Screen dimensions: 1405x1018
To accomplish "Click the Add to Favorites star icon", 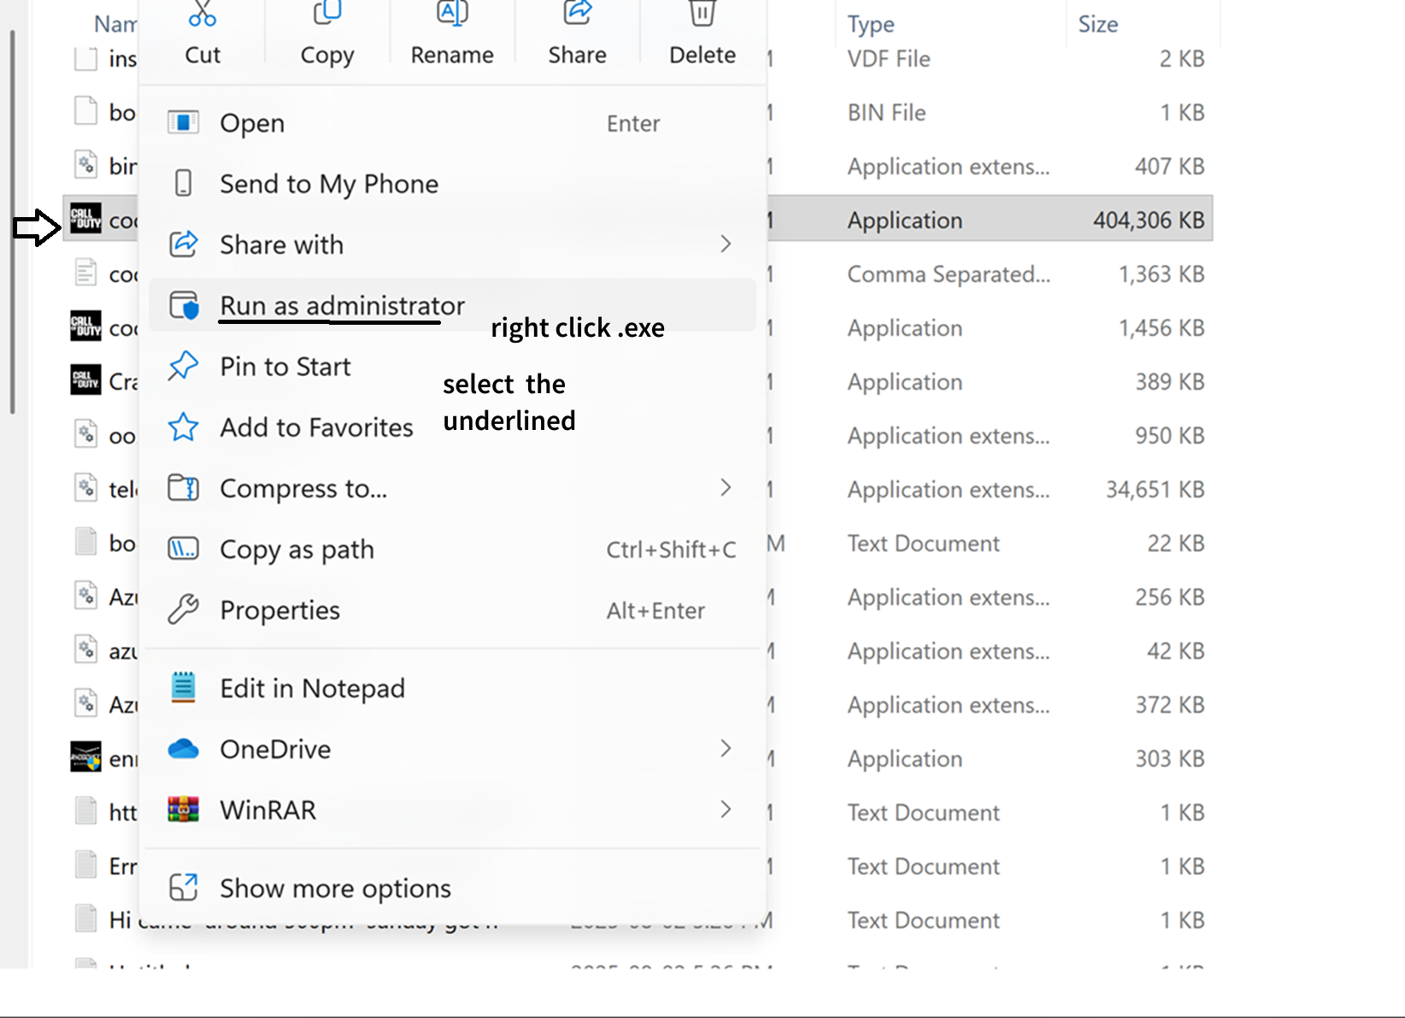I will 183,427.
